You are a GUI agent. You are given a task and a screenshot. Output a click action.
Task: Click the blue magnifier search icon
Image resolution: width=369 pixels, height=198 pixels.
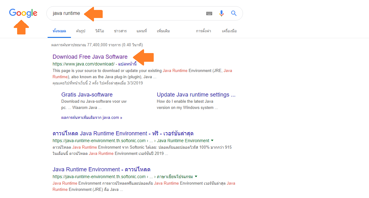tap(234, 13)
